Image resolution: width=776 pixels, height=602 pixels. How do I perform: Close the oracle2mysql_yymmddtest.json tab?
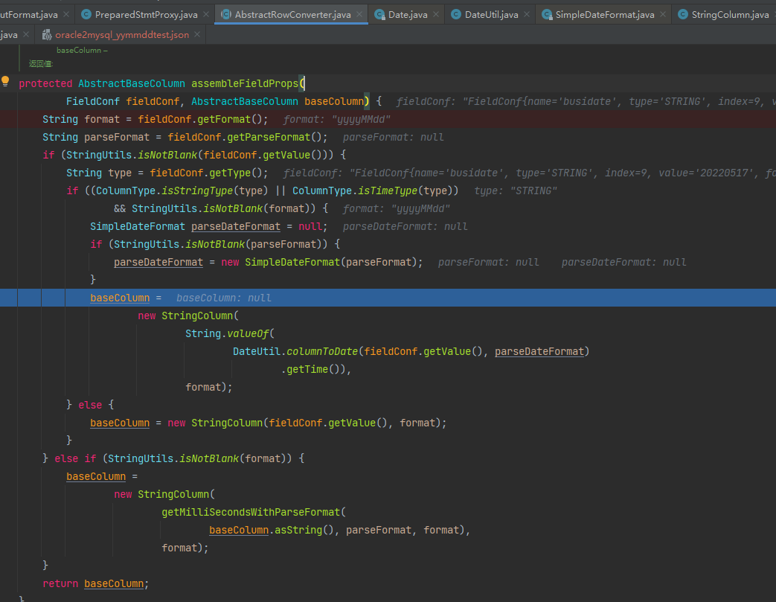click(197, 35)
